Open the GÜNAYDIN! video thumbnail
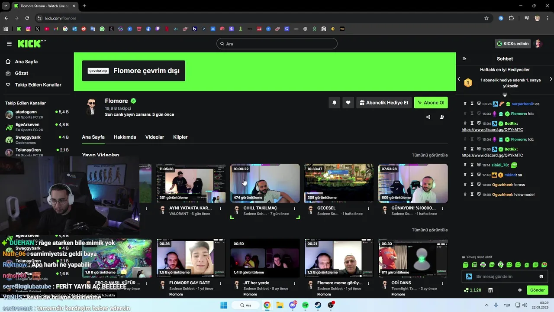The height and width of the screenshot is (312, 554). point(413,183)
